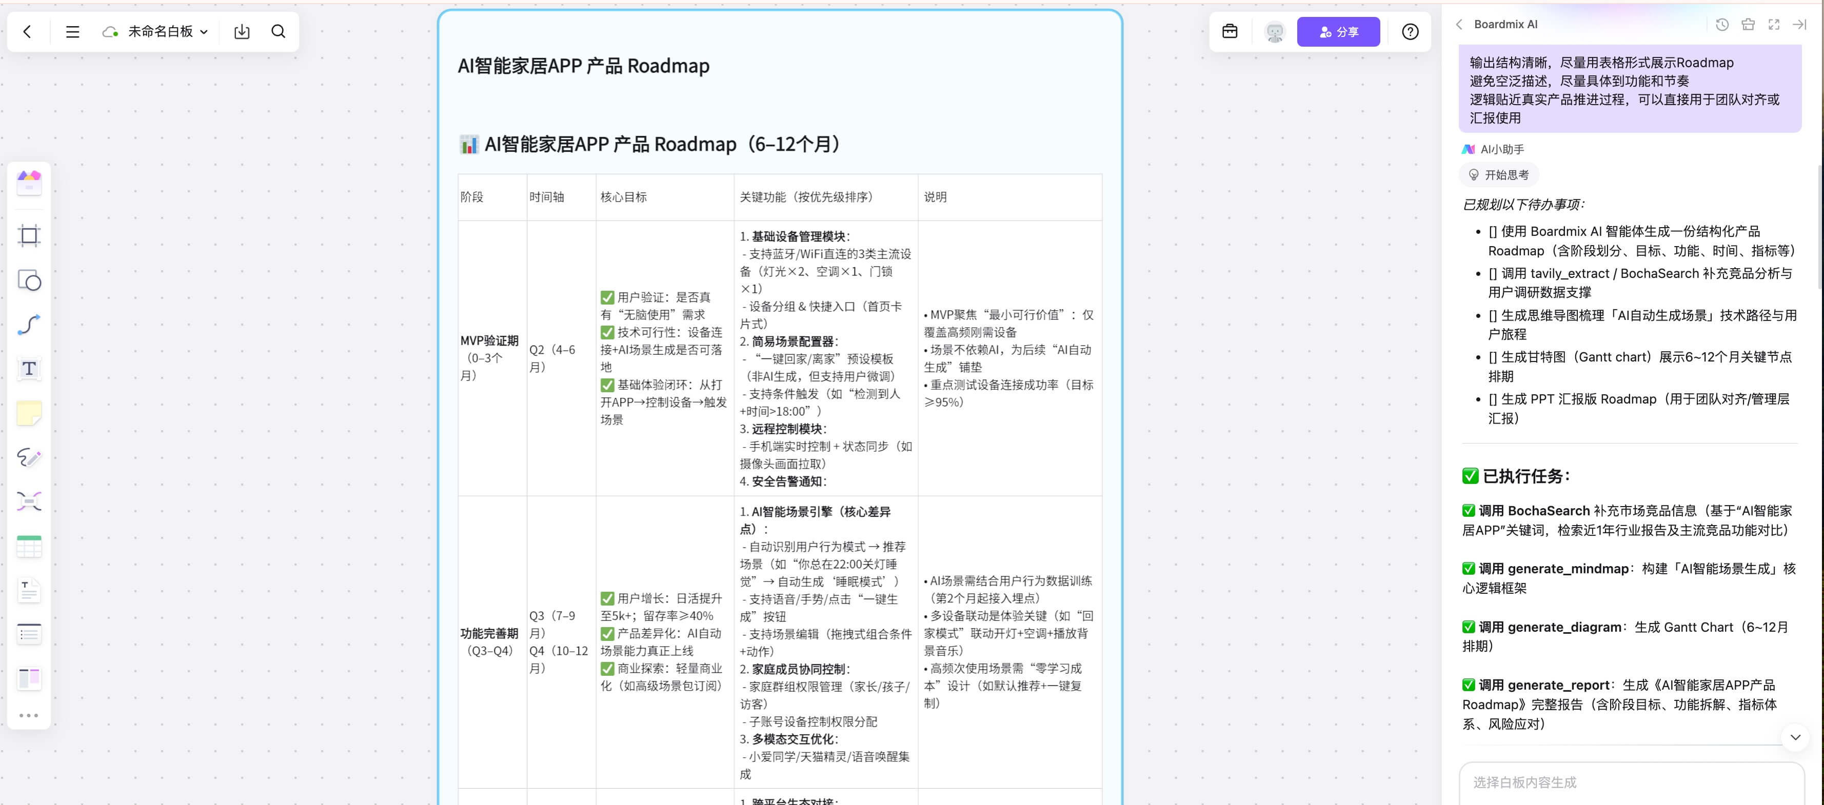Go back using the top-left arrow

(x=28, y=32)
